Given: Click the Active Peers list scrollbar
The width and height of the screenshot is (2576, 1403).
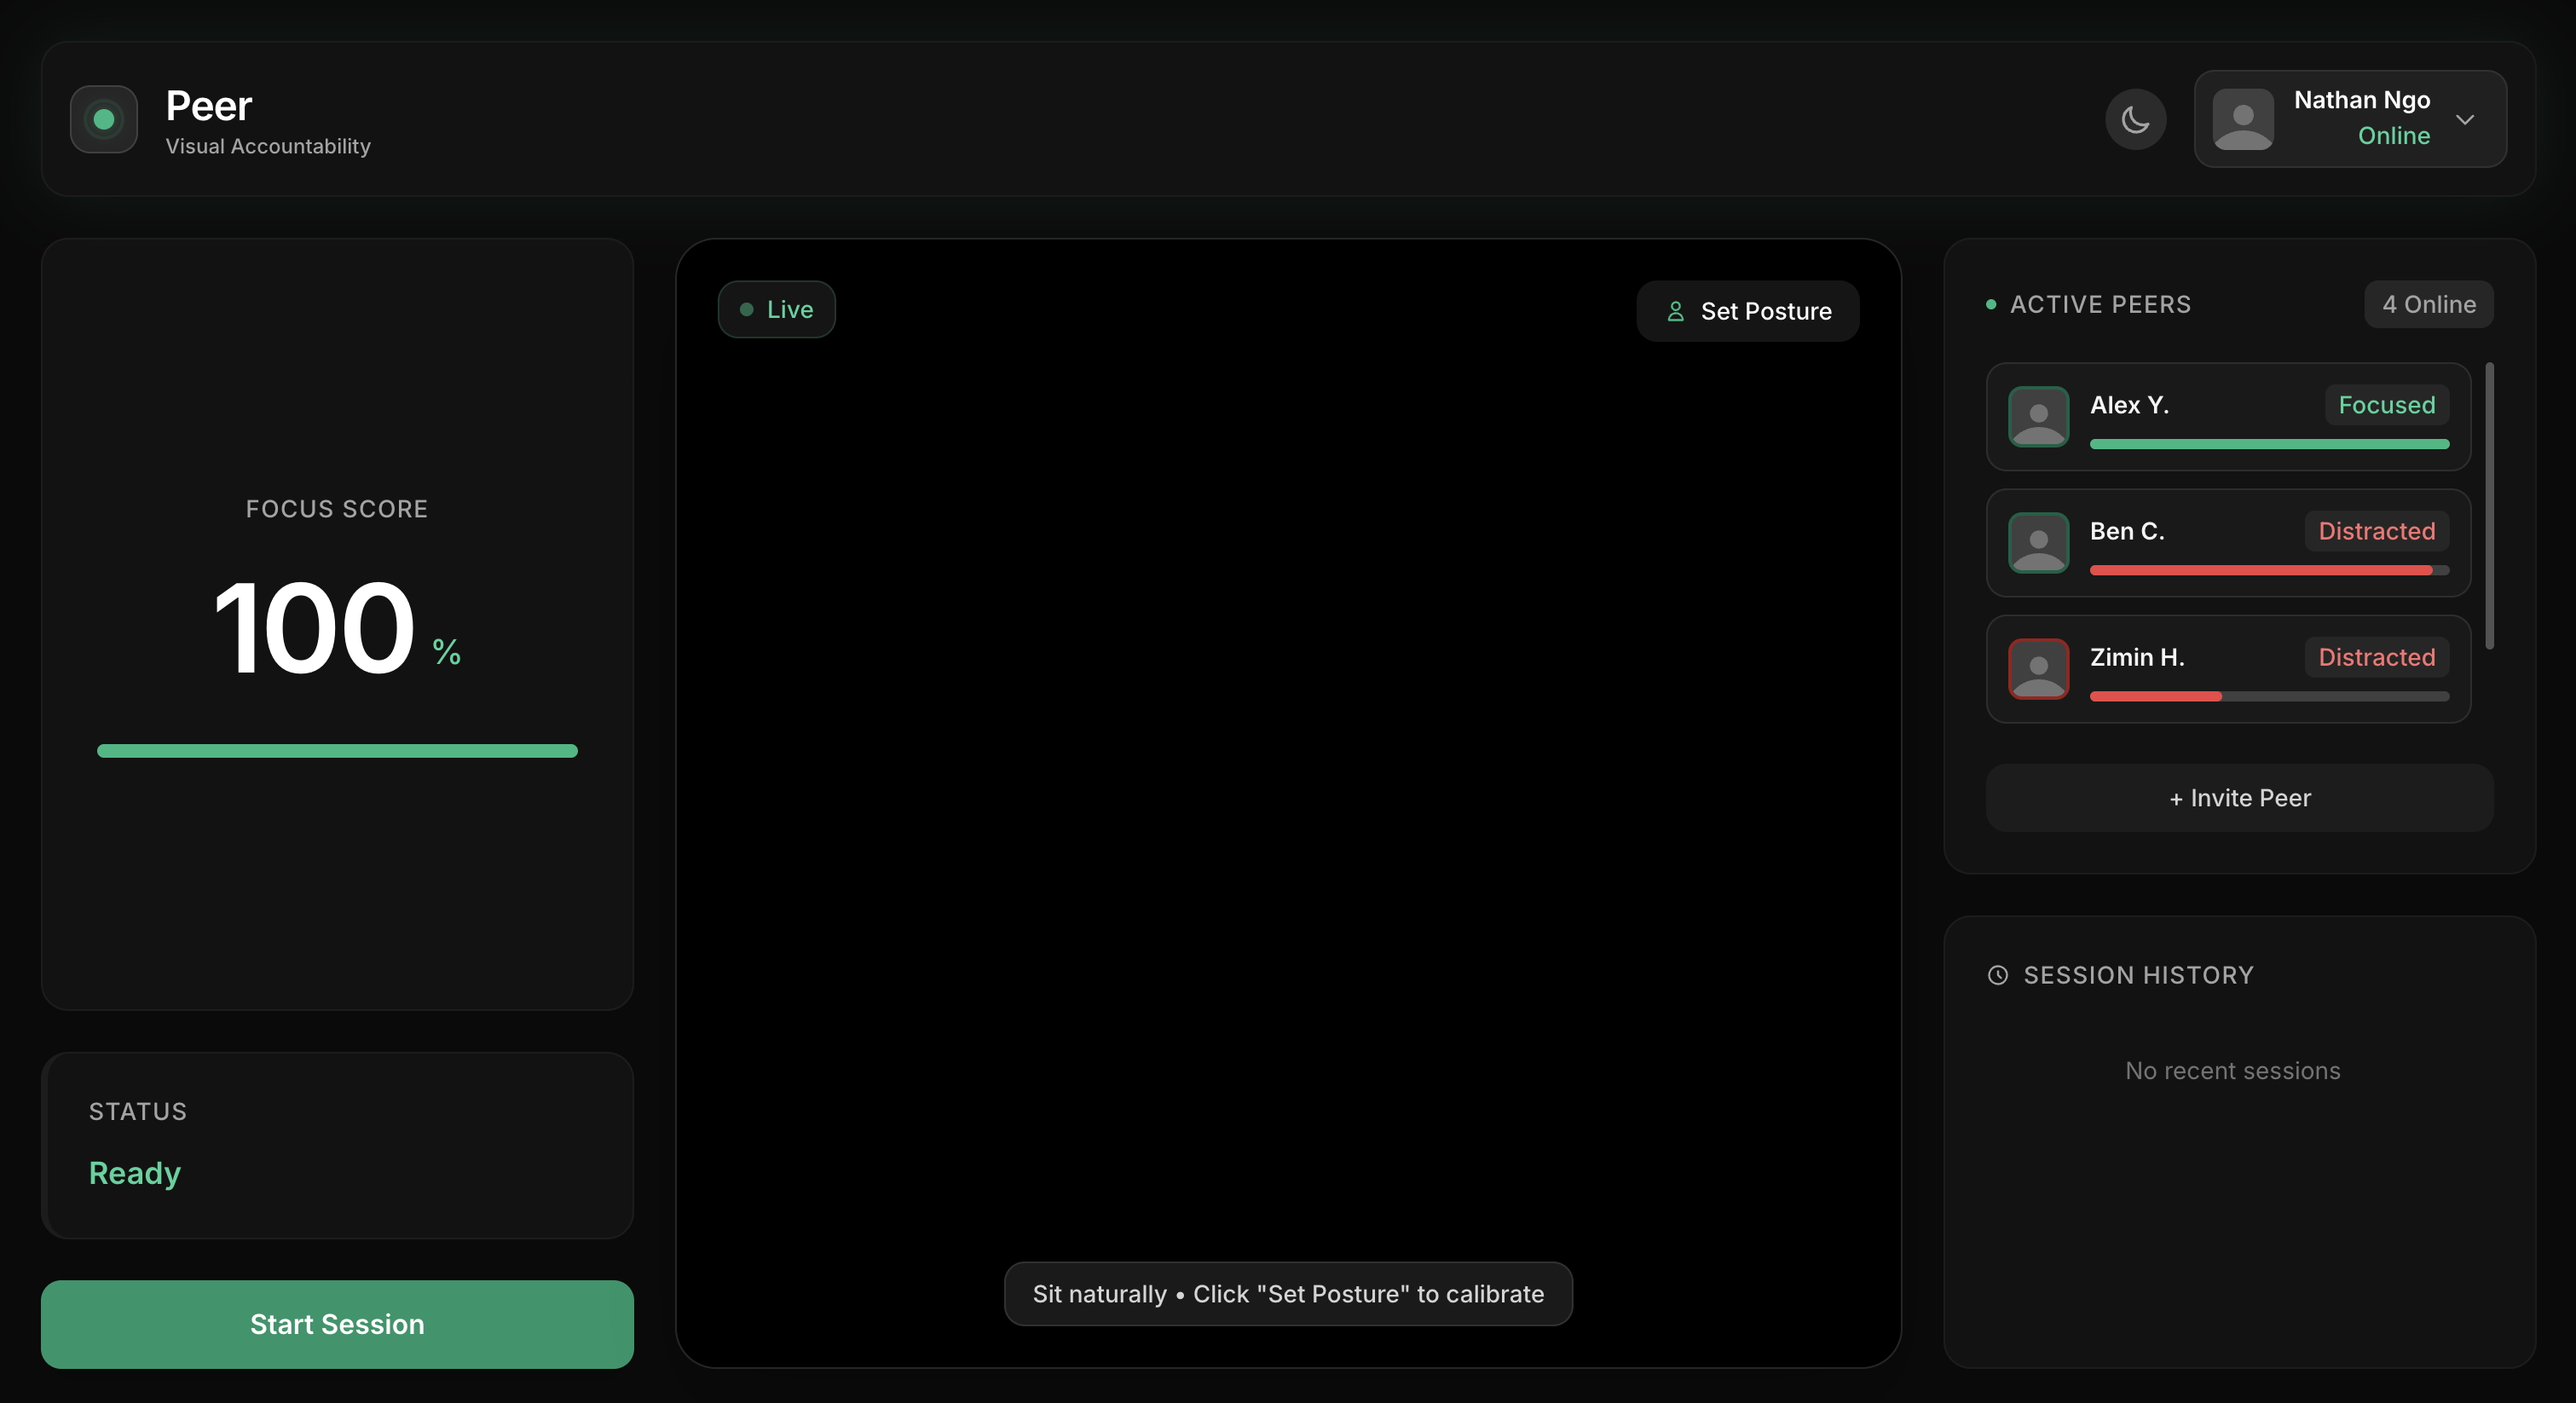Looking at the screenshot, I should (x=2489, y=505).
